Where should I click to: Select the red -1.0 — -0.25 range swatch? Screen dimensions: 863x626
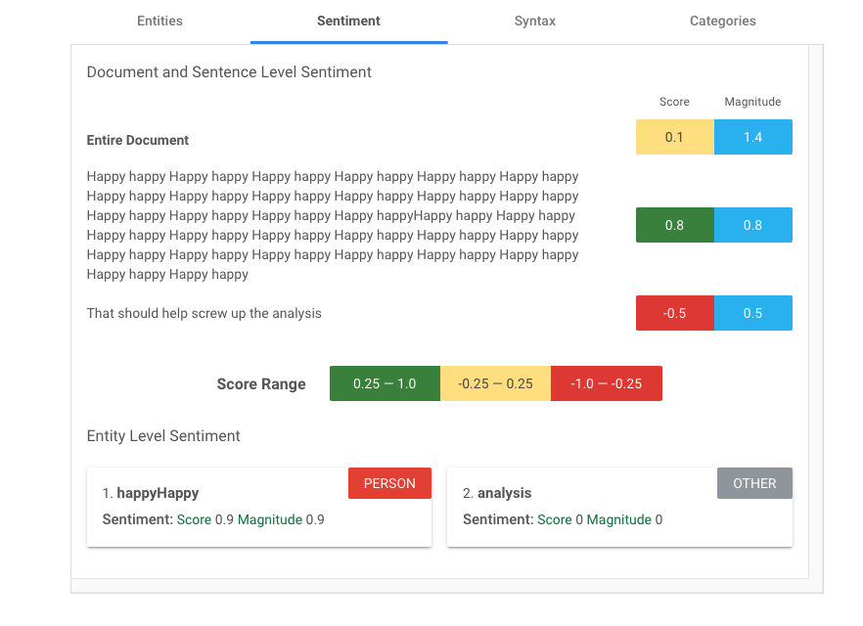click(x=606, y=383)
